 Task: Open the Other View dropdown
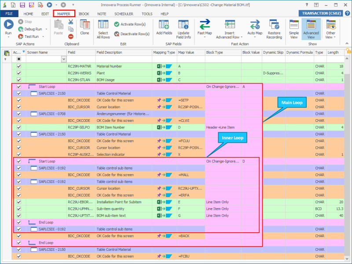tap(330, 37)
